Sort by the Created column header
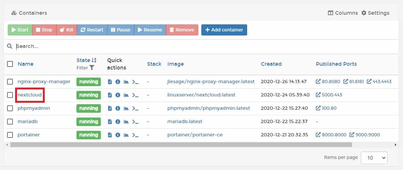 271,64
